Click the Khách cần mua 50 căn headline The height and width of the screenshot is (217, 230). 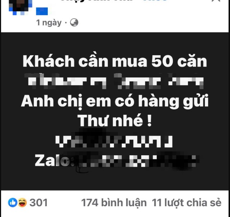pyautogui.click(x=115, y=61)
